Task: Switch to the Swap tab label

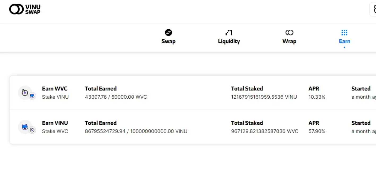Action: (168, 41)
